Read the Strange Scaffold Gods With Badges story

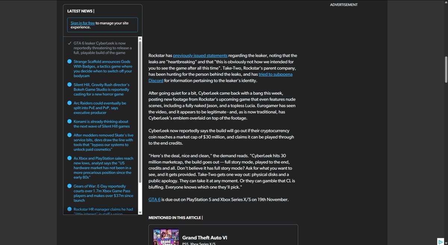point(103,69)
